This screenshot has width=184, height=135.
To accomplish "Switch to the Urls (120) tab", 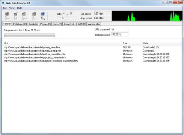I will pyautogui.click(x=81, y=24).
